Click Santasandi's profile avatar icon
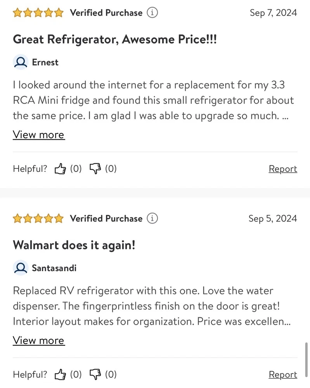Image resolution: width=310 pixels, height=388 pixels. (20, 268)
